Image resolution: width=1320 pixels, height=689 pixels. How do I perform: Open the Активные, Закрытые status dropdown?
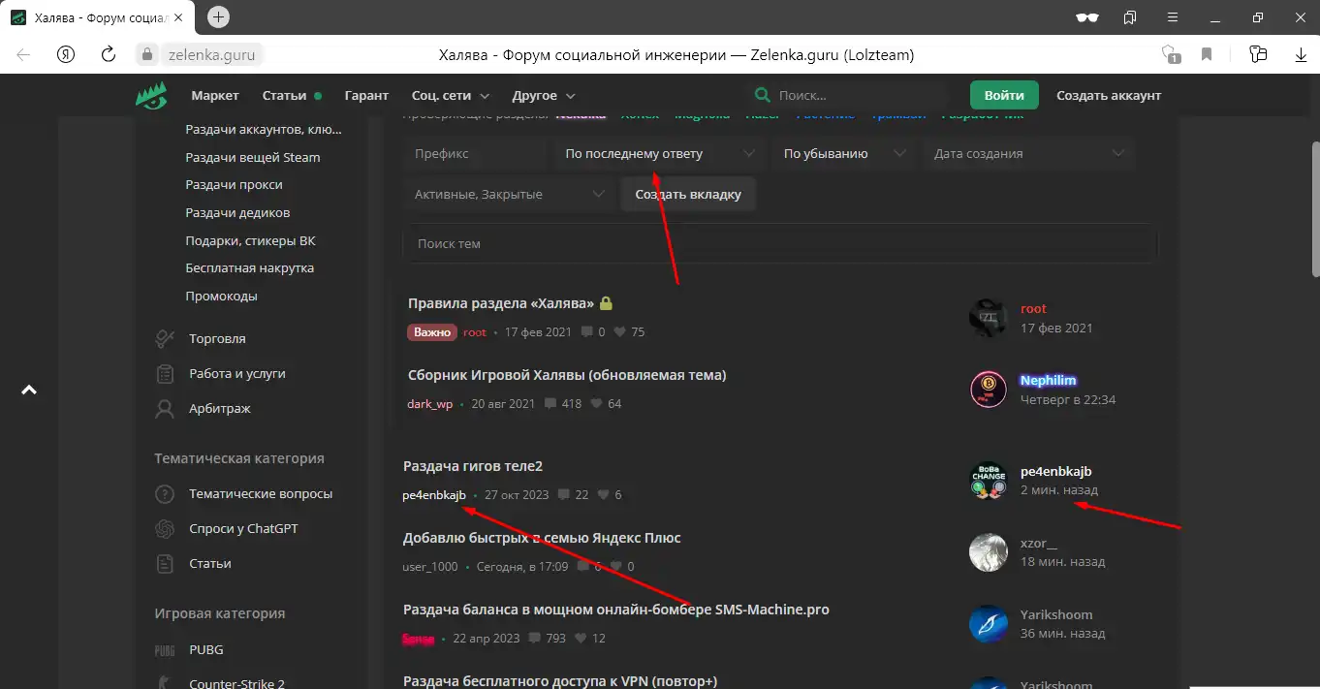508,194
